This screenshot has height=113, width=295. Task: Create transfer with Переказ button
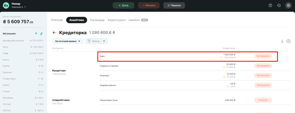click(x=174, y=5)
